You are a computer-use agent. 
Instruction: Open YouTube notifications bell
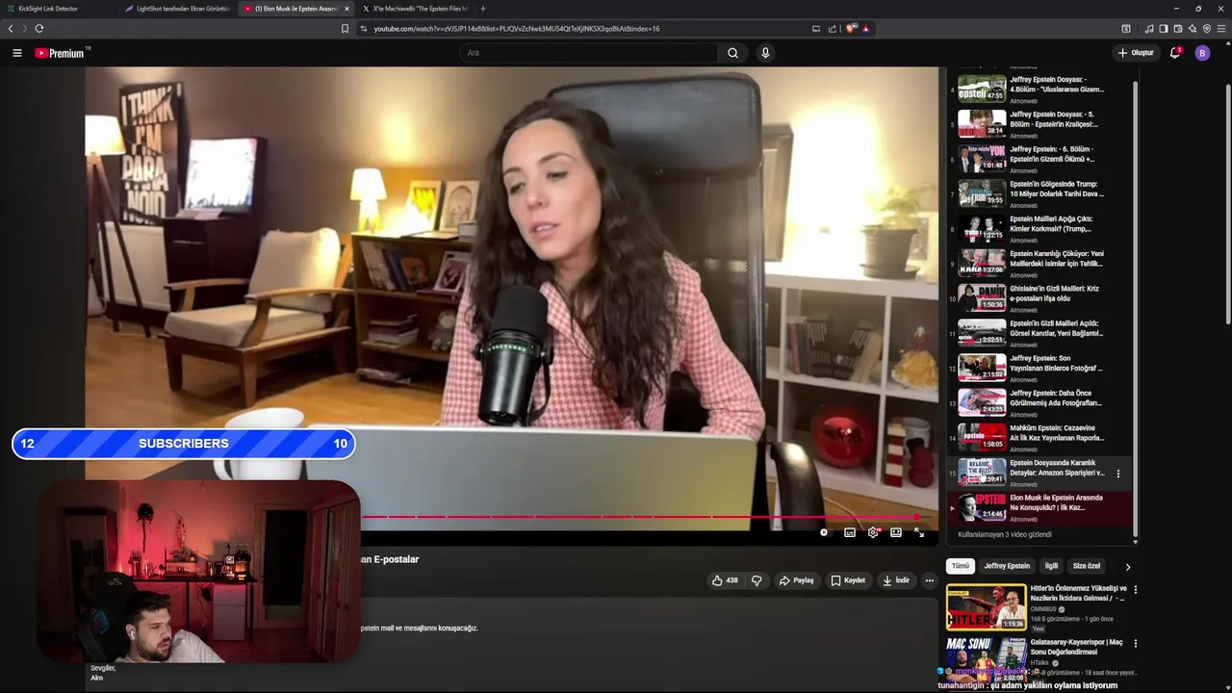point(1175,53)
